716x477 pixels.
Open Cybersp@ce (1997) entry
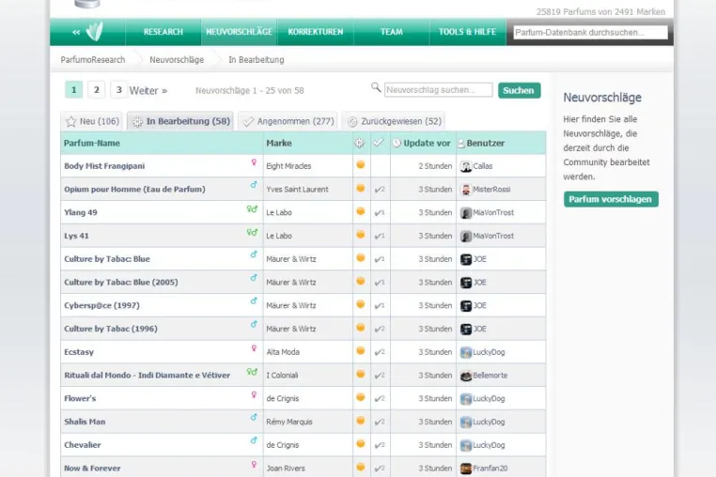(101, 306)
